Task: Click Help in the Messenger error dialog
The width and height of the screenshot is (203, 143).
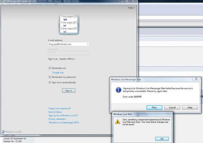Action: [x=190, y=107]
